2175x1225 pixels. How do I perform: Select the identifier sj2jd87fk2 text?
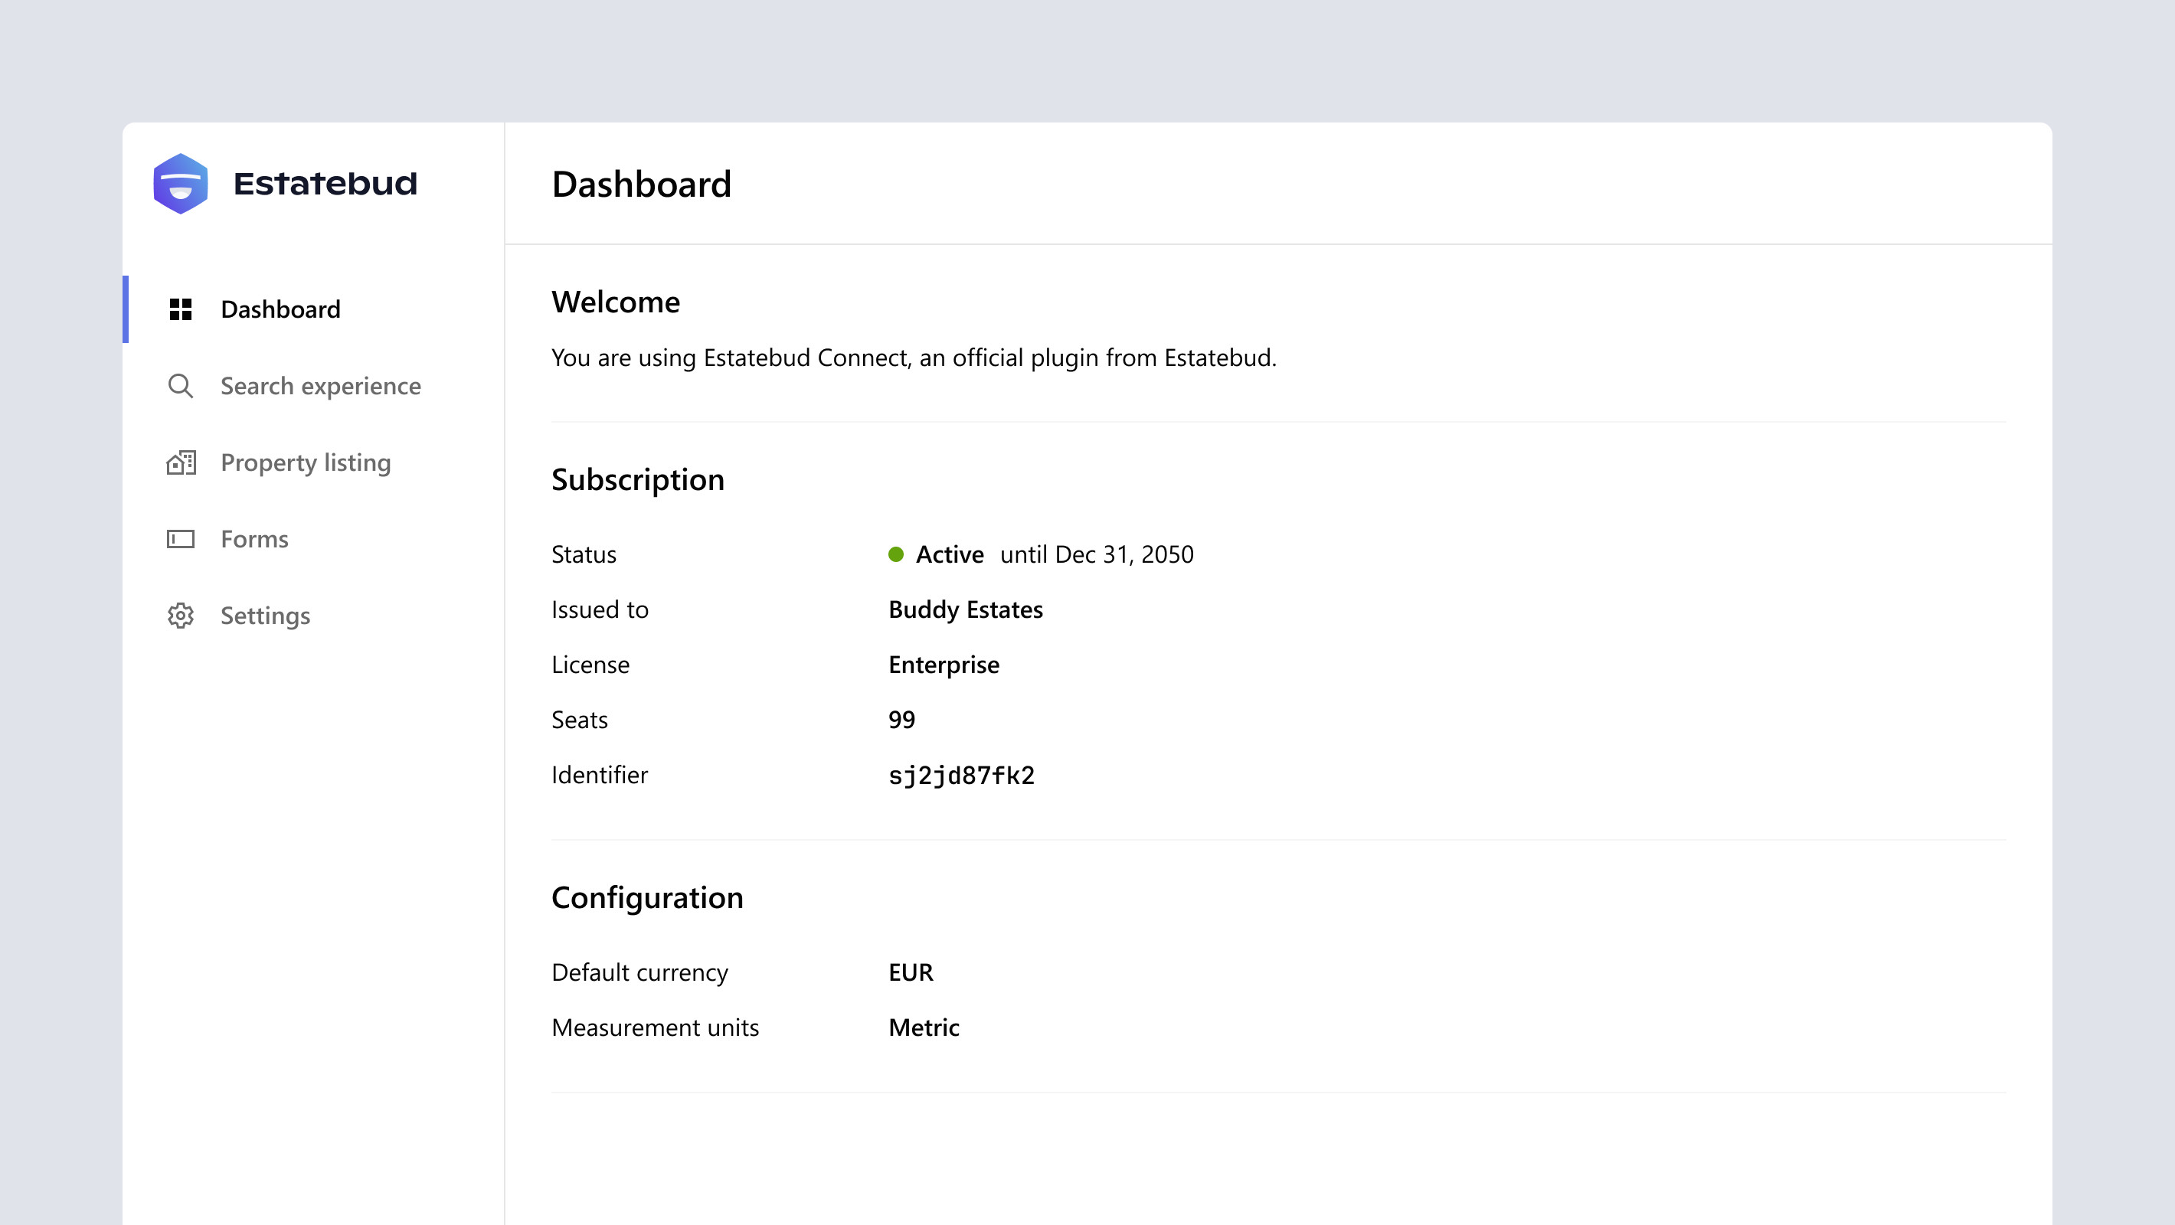[961, 775]
